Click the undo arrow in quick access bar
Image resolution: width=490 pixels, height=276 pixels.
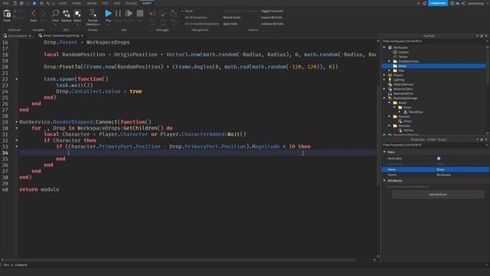[47, 3]
